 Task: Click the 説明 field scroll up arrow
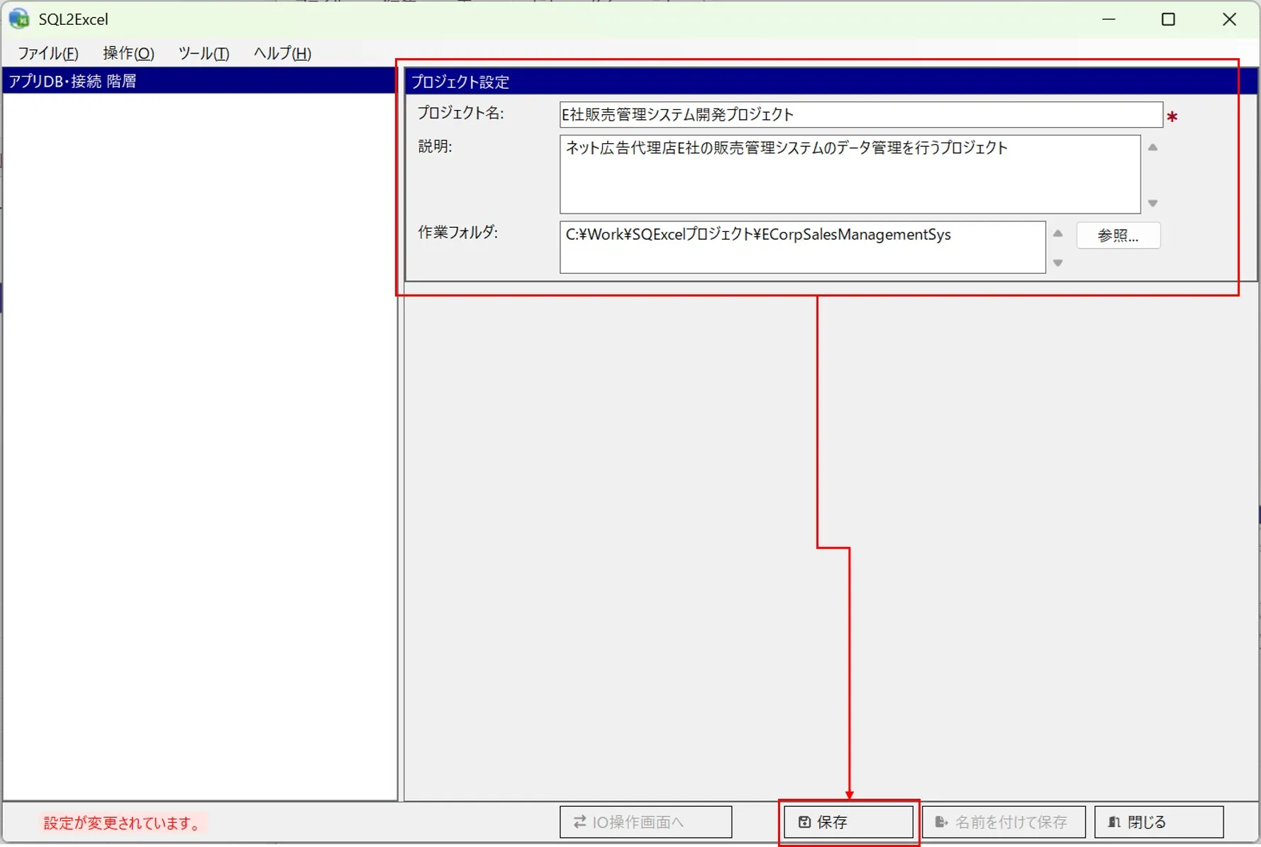point(1152,148)
